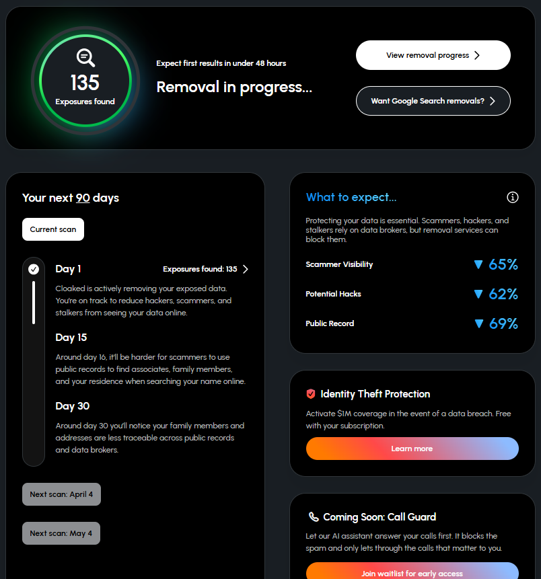Click the magnifier scan icon above 135
This screenshot has height=579, width=541.
[x=85, y=58]
